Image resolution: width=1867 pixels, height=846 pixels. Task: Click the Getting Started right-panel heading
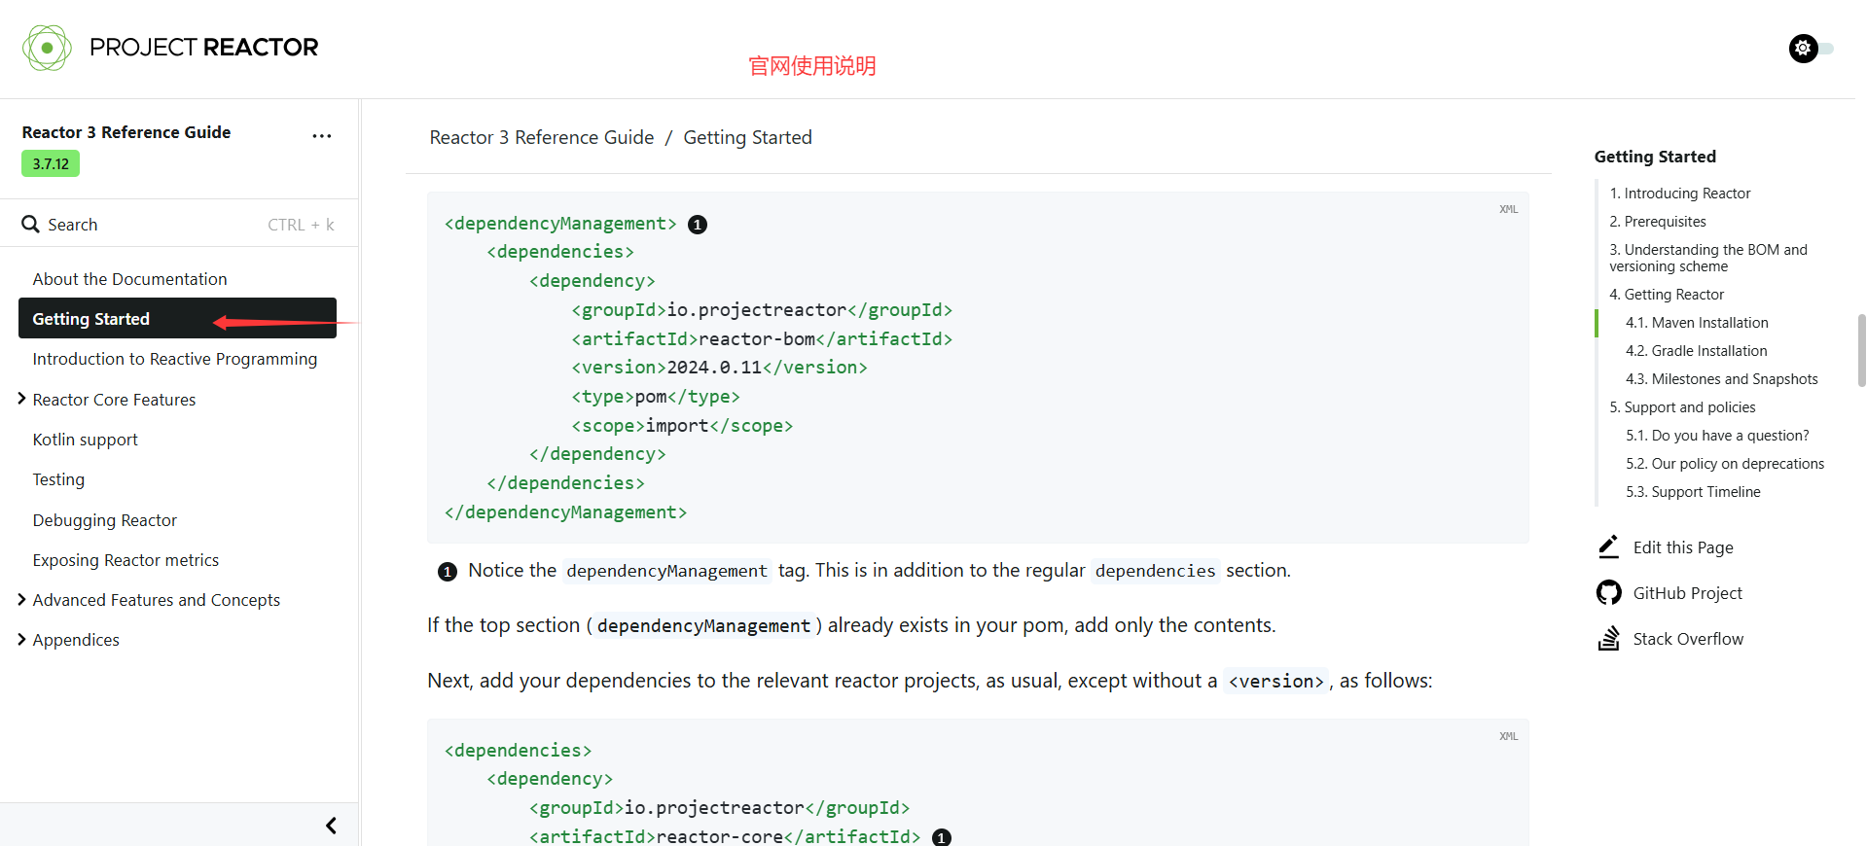tap(1655, 157)
